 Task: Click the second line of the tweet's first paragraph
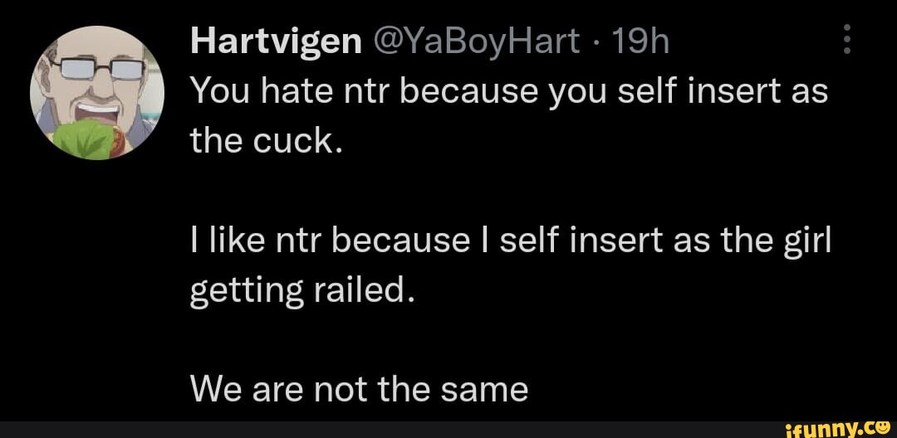click(266, 144)
